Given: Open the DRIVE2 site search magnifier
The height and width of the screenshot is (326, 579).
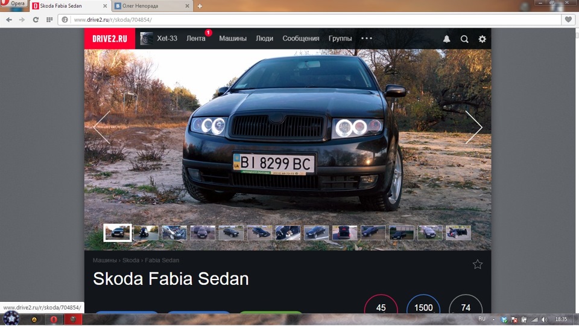Looking at the screenshot, I should [x=464, y=39].
